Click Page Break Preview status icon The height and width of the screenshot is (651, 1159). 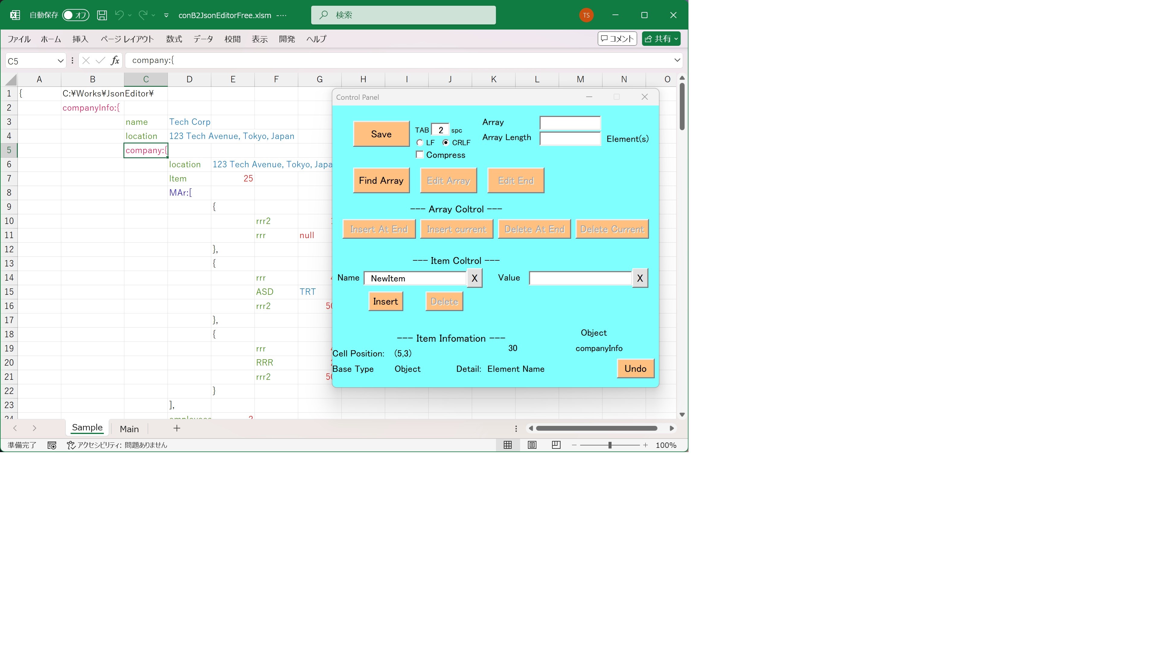tap(556, 445)
